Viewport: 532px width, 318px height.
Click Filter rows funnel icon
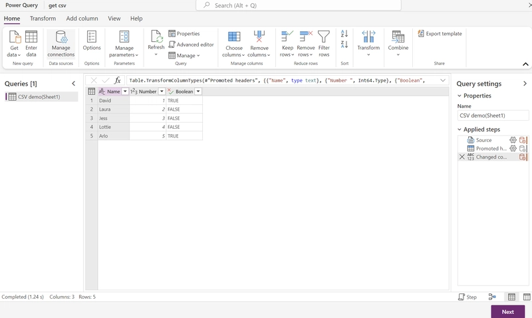tap(324, 37)
